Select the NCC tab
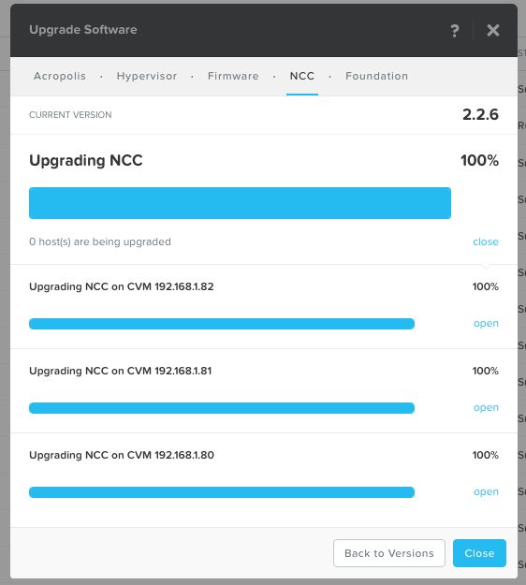The height and width of the screenshot is (585, 526). click(302, 76)
